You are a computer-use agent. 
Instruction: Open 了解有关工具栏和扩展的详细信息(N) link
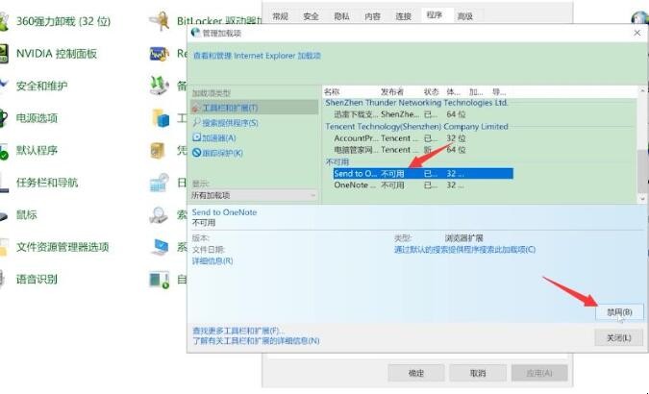[256, 340]
